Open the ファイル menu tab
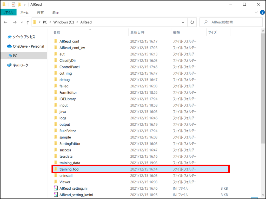Viewport: 266px width, 199px height. pyautogui.click(x=8, y=12)
